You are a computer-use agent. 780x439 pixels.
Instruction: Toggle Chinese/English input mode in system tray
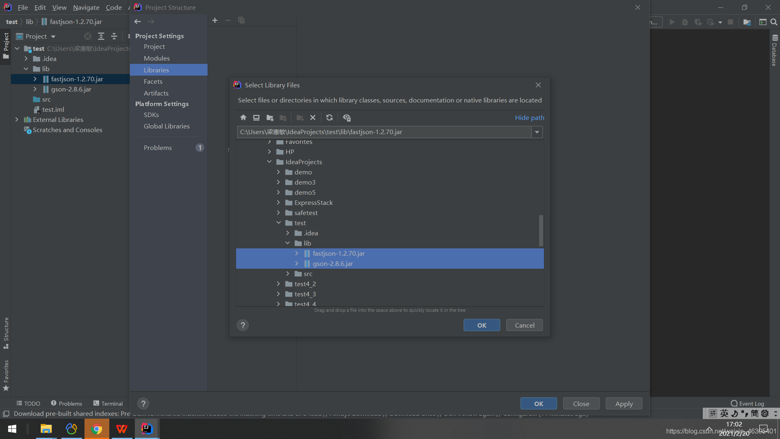click(724, 413)
